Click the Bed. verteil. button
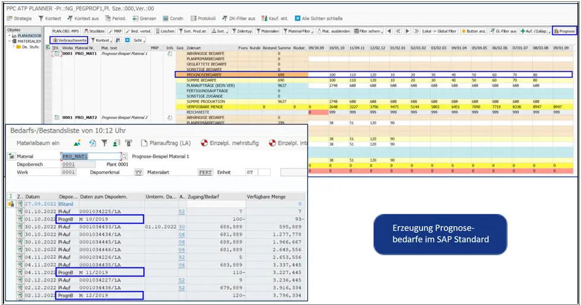 pyautogui.click(x=138, y=31)
